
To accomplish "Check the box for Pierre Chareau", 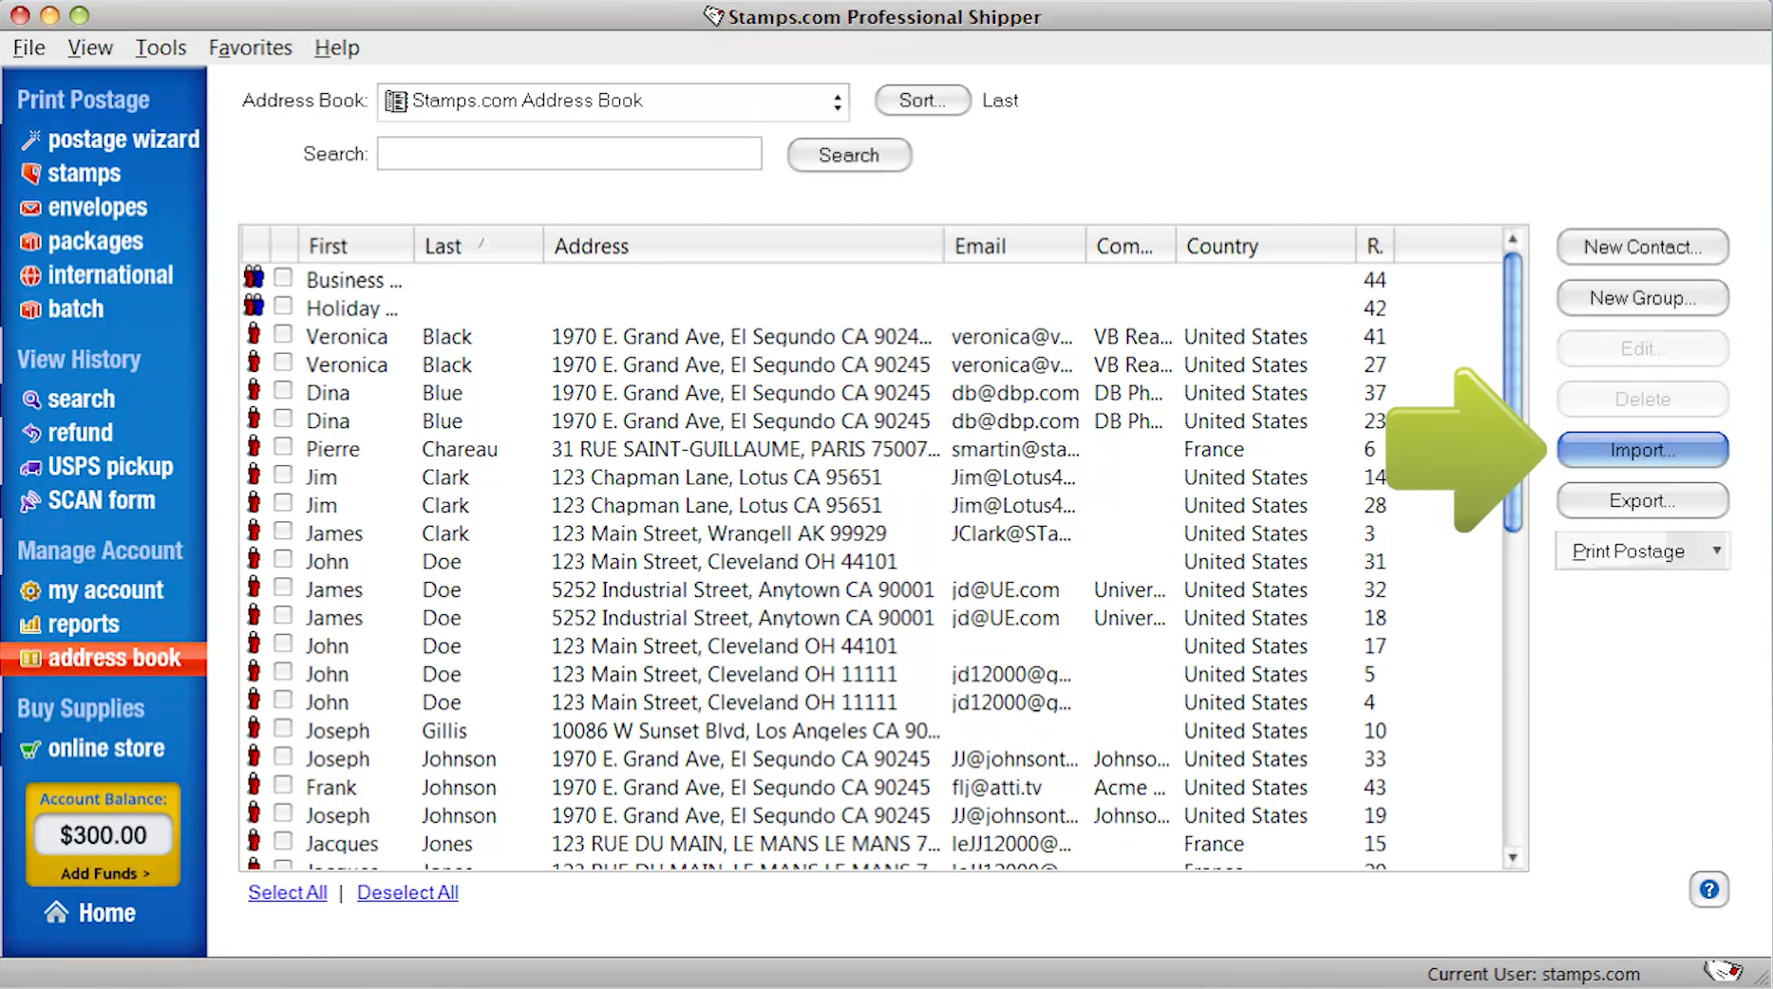I will [283, 446].
